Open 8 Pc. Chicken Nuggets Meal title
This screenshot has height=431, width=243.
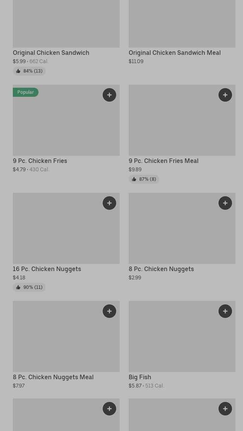[x=53, y=377]
